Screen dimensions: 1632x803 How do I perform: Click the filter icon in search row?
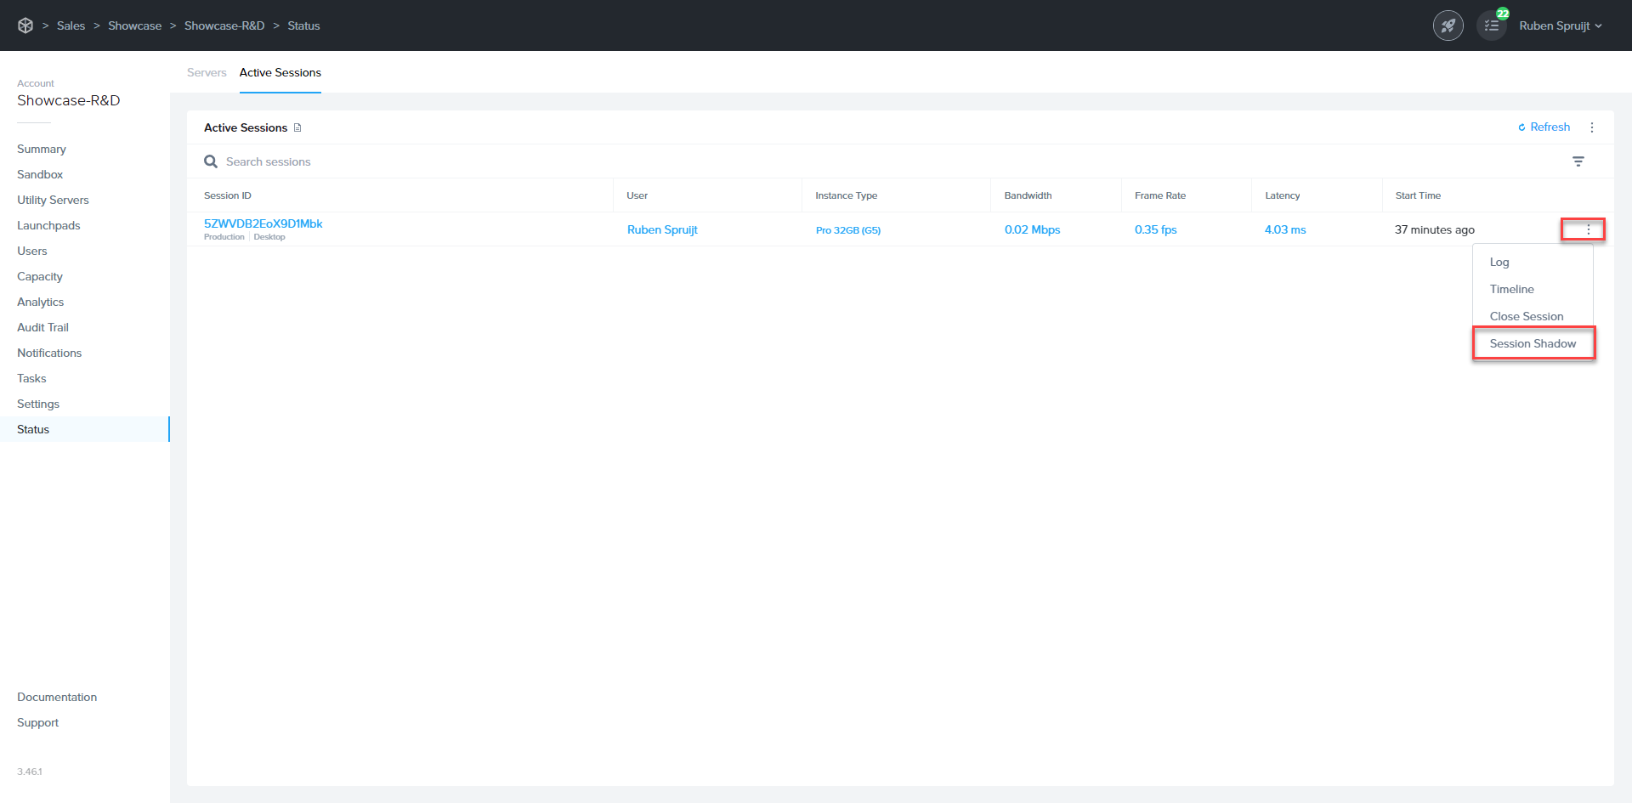pos(1578,161)
